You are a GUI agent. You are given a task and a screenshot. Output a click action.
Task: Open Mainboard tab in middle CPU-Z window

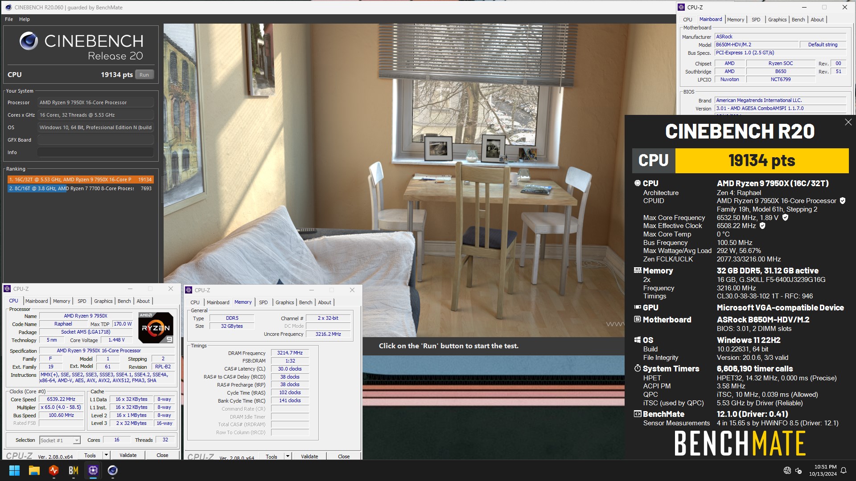click(218, 302)
